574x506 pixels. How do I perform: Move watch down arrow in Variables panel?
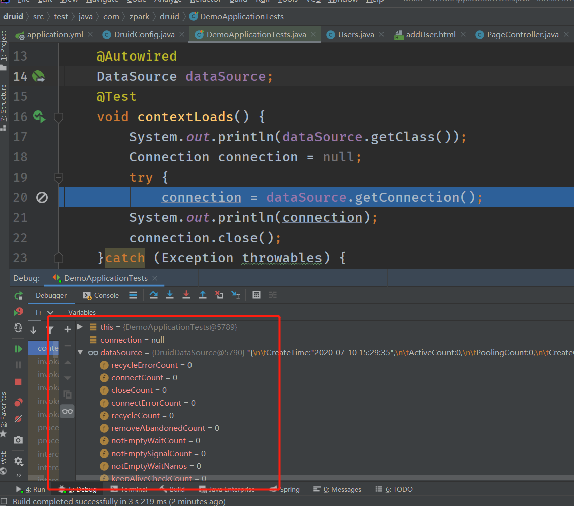pyautogui.click(x=68, y=378)
